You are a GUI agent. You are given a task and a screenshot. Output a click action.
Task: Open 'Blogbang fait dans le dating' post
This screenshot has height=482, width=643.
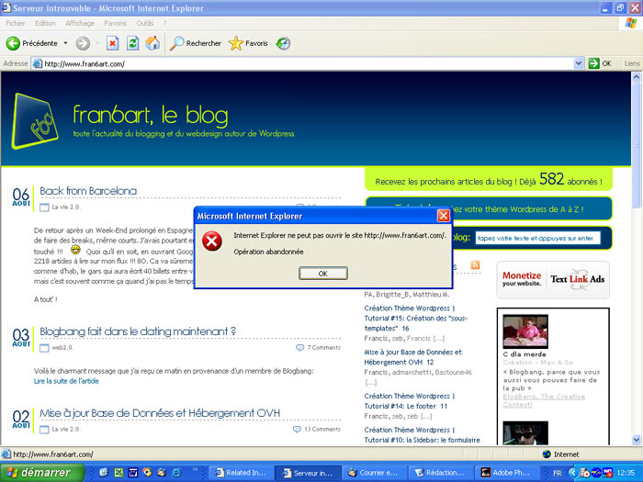[x=138, y=331]
